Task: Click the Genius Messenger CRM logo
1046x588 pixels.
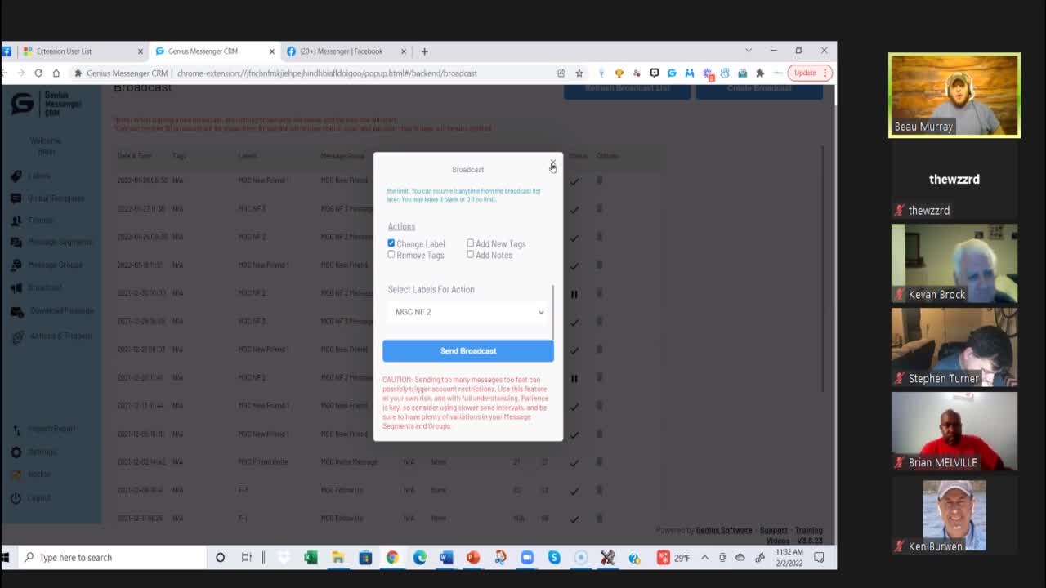Action: point(47,105)
